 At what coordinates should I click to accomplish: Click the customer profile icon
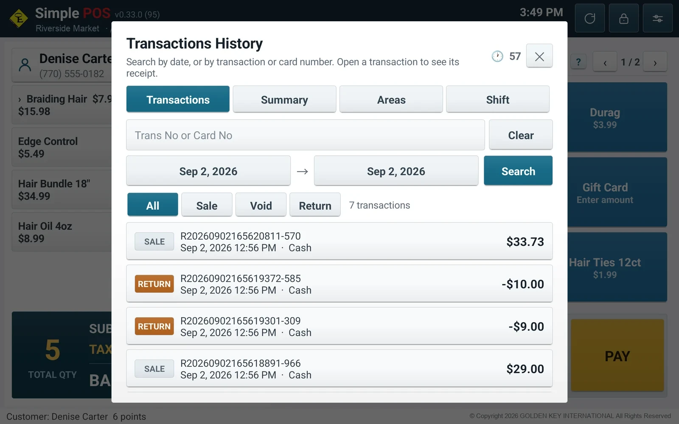(25, 65)
